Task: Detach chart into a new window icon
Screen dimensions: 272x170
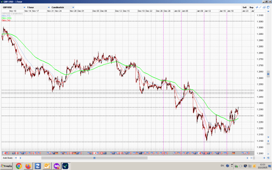Action: click(x=268, y=7)
